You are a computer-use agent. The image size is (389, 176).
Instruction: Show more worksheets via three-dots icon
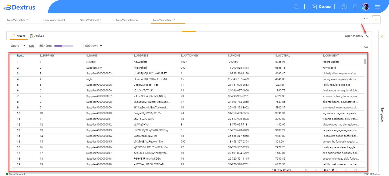pyautogui.click(x=366, y=18)
